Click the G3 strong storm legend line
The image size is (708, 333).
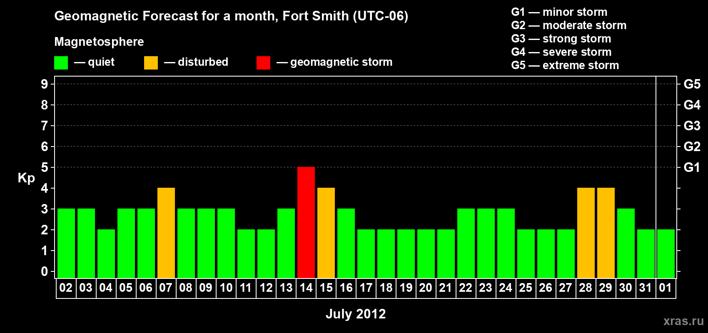tap(561, 39)
